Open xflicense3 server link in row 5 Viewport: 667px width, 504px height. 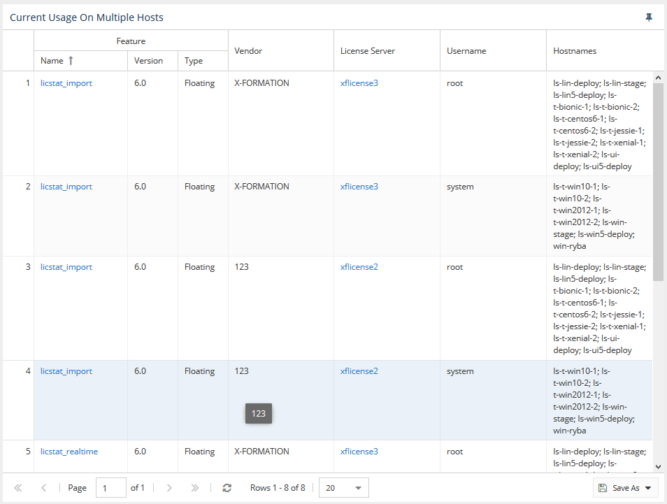359,452
